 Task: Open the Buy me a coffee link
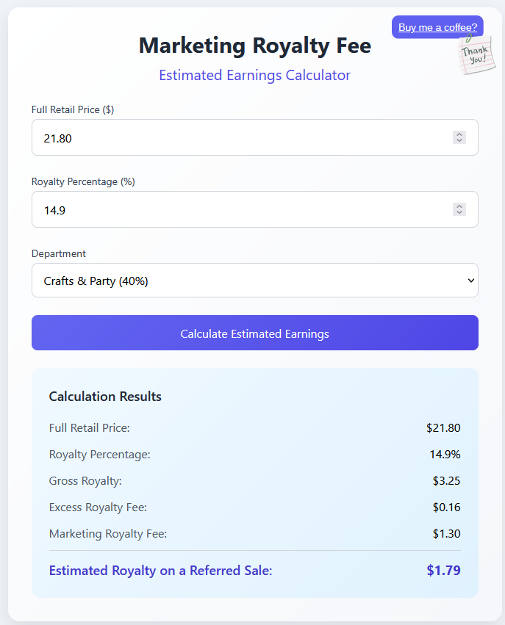coord(437,27)
